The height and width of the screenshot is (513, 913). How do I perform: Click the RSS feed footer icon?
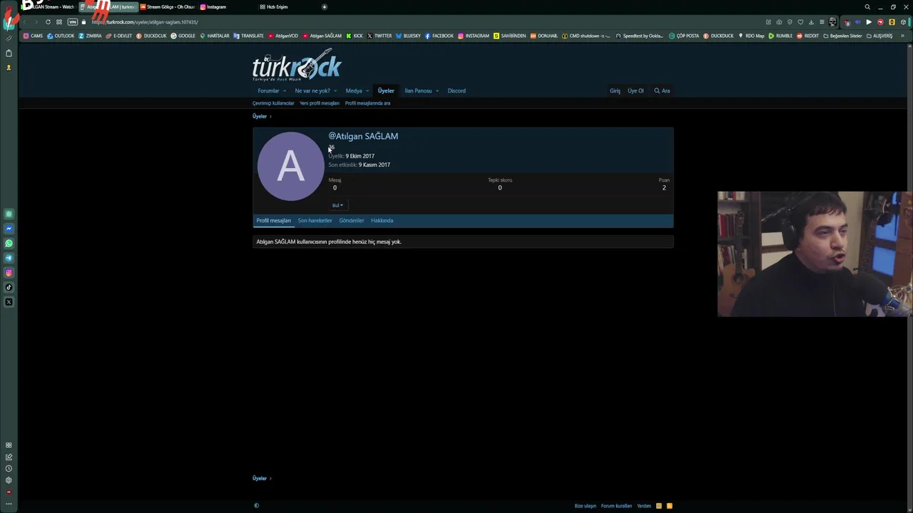click(x=669, y=506)
